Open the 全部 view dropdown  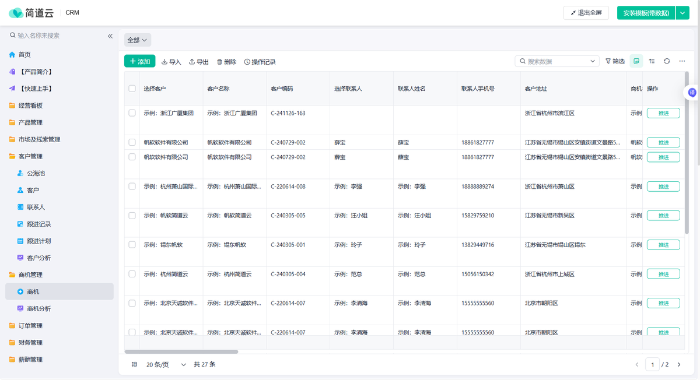coord(138,40)
